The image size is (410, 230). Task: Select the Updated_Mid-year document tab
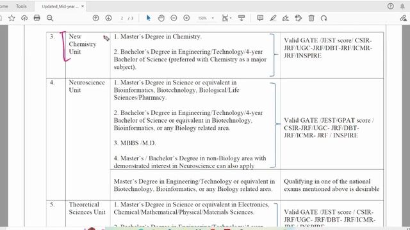coord(60,6)
